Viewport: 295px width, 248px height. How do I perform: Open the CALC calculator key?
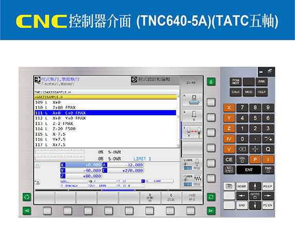click(235, 92)
